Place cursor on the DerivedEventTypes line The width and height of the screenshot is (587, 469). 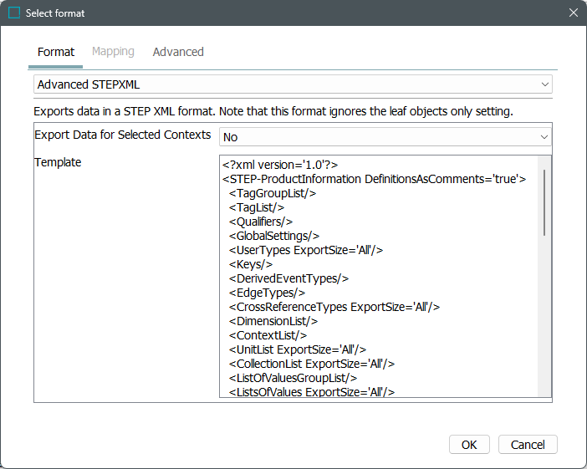(x=288, y=278)
